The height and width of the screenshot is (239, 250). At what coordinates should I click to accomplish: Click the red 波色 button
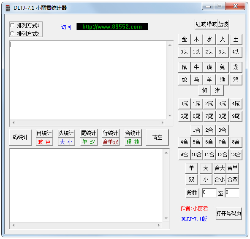pyautogui.click(x=44, y=142)
